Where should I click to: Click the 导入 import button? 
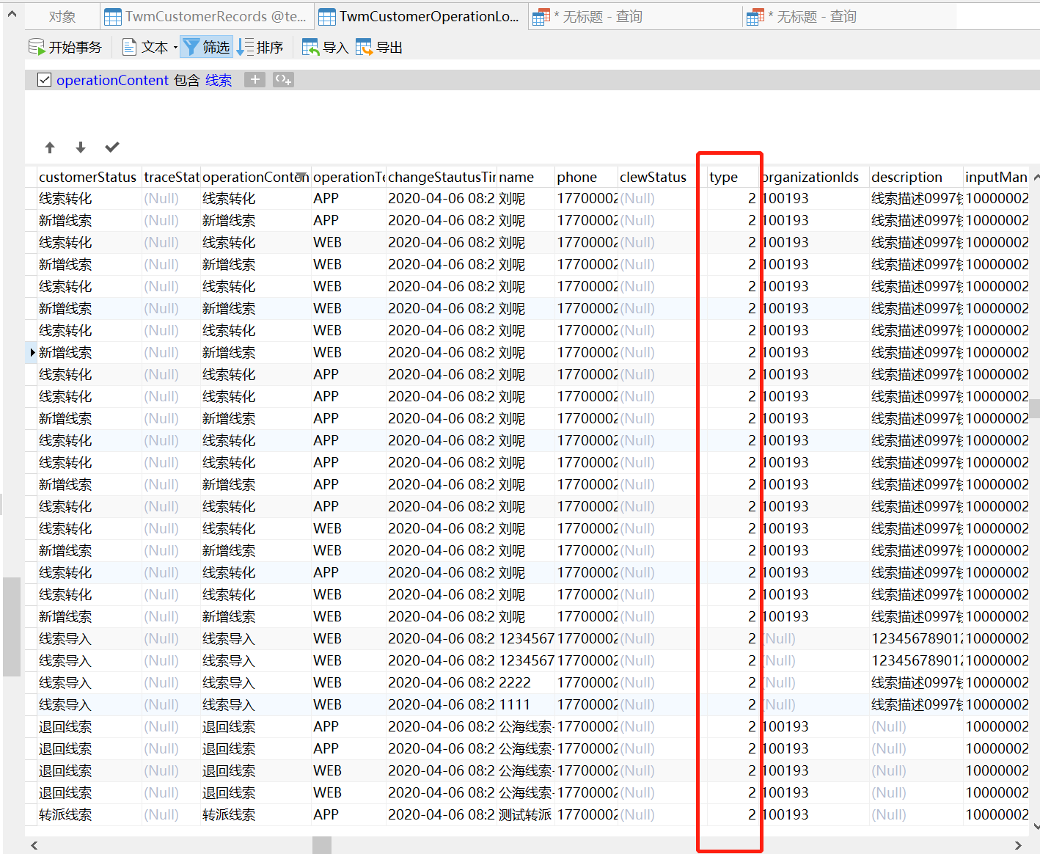point(325,48)
